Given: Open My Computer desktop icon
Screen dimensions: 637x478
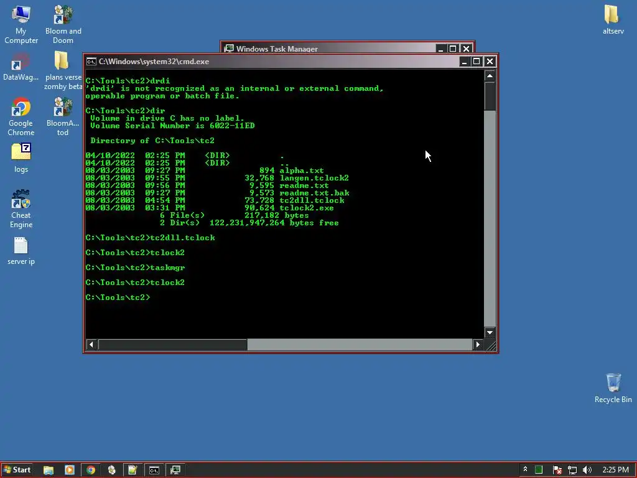Looking at the screenshot, I should click(x=21, y=24).
